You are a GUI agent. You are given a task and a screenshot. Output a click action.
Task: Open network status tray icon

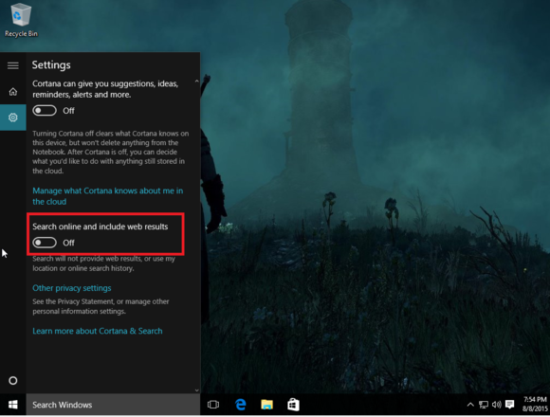click(x=484, y=405)
